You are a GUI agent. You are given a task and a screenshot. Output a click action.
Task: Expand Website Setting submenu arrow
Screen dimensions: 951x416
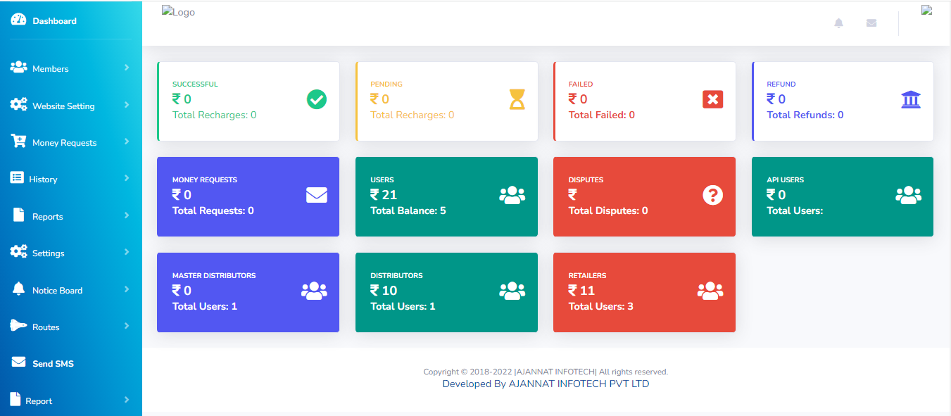(127, 105)
